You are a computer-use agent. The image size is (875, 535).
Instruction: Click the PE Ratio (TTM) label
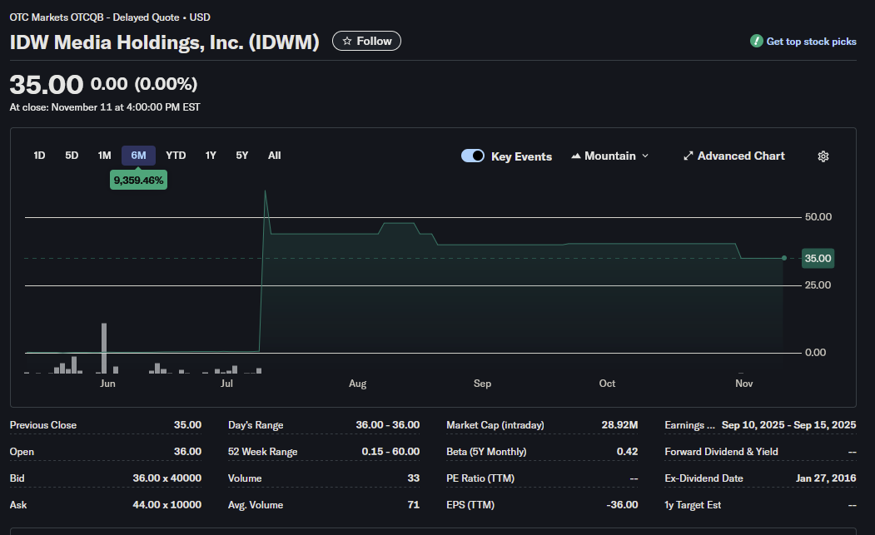pyautogui.click(x=480, y=478)
